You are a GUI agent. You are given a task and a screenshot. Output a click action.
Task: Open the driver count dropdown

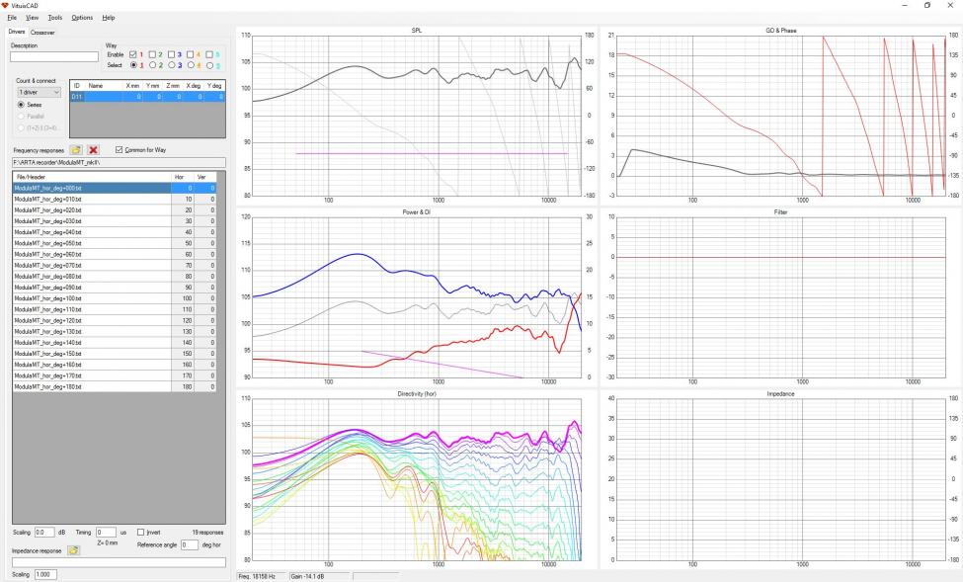40,92
